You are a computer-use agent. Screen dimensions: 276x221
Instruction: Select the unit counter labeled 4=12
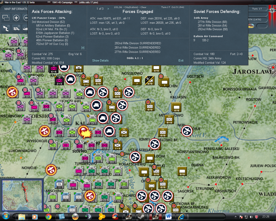coord(20,81)
